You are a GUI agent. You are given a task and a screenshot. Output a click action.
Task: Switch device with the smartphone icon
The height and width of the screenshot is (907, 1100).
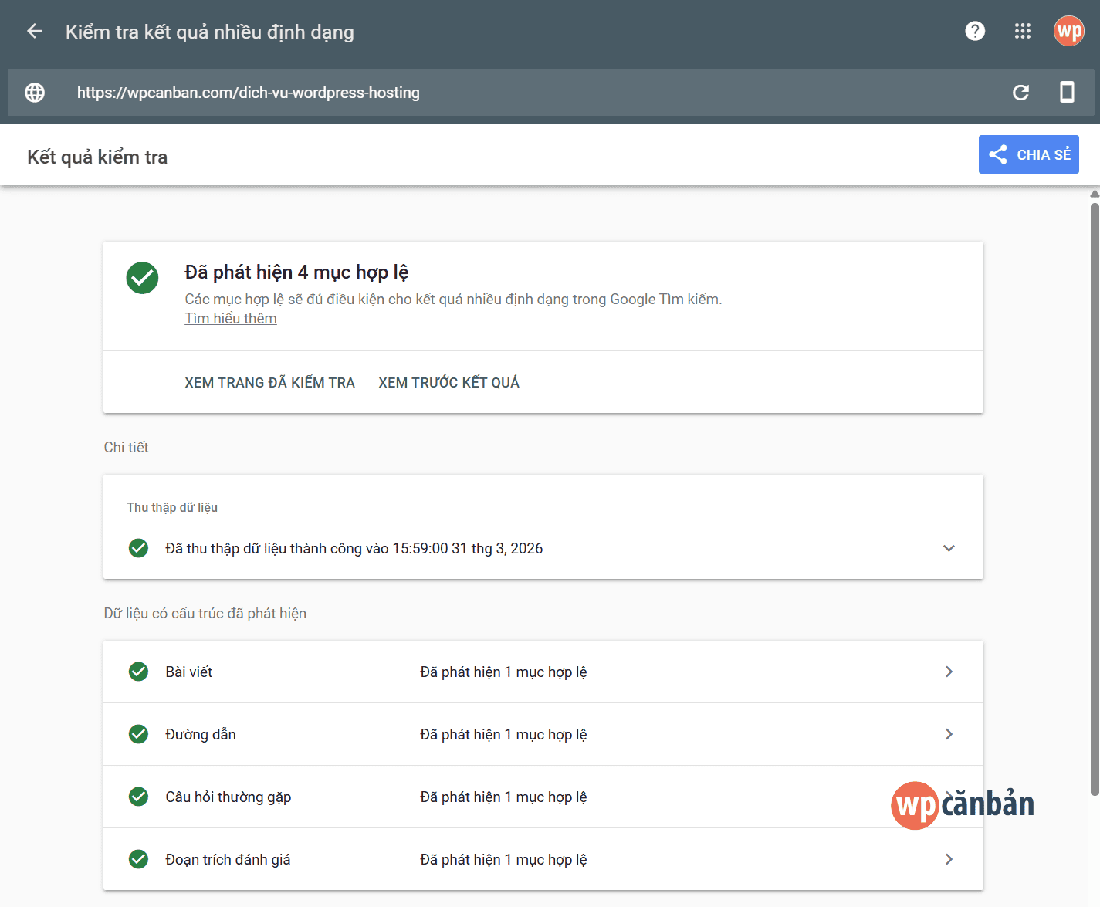click(x=1067, y=93)
